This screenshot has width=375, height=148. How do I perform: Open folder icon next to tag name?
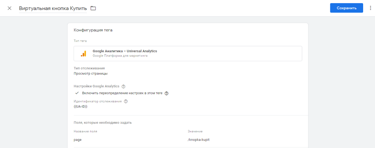pyautogui.click(x=93, y=8)
